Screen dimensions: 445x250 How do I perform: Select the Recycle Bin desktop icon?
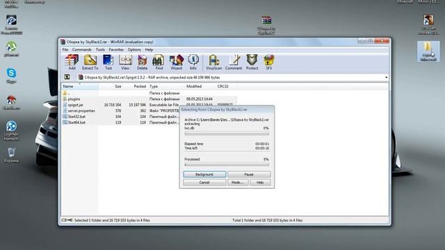11,156
